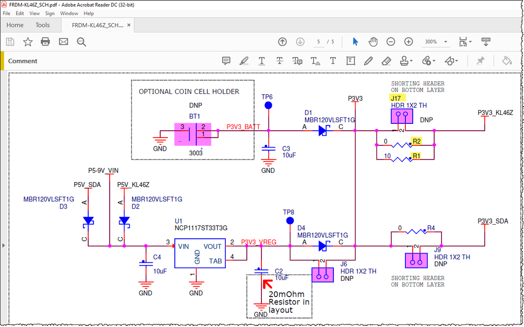
Task: Select the Replace text note tool
Action: tap(297, 61)
